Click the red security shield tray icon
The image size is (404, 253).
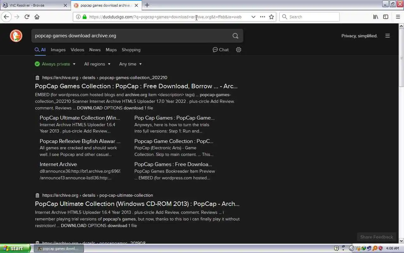click(381, 248)
